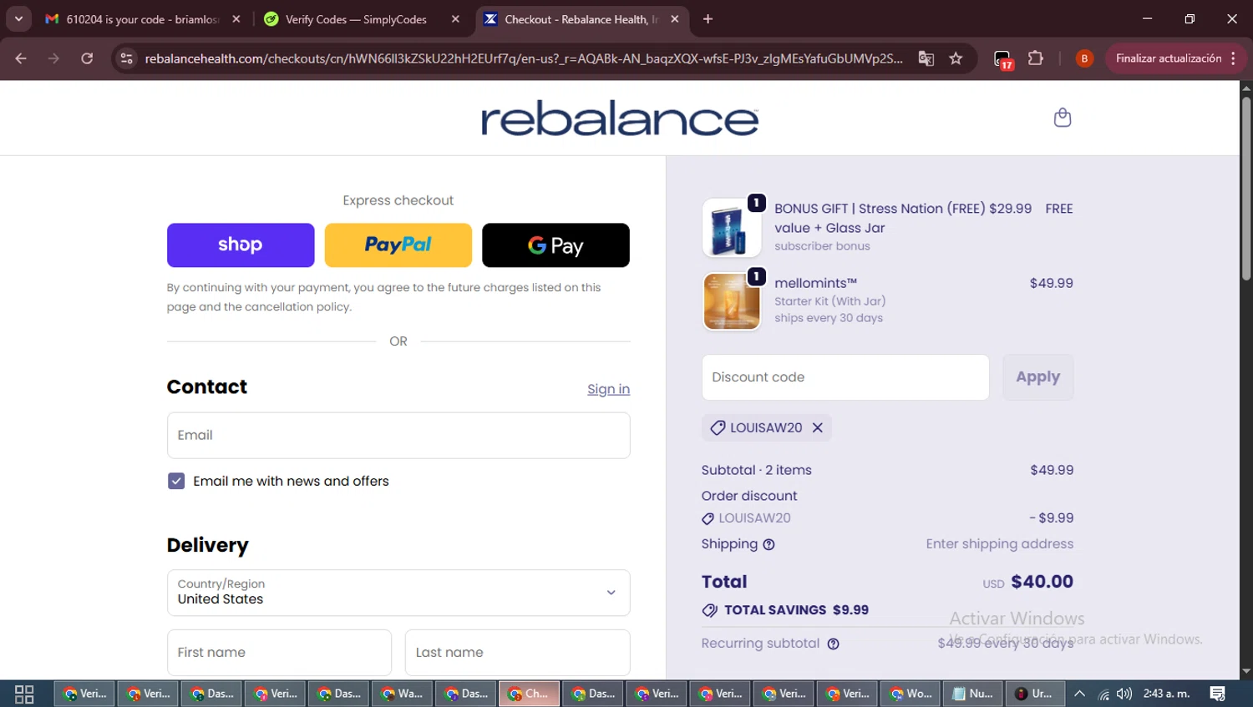Uncheck Email me with news and offers

point(176,481)
